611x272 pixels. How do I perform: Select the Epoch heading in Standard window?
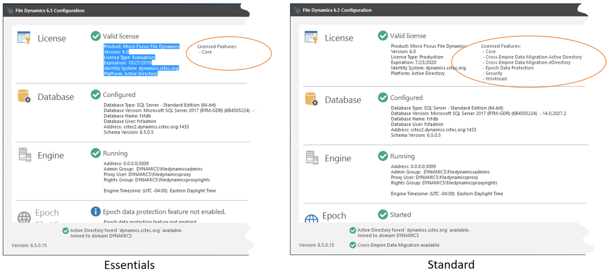(334, 216)
